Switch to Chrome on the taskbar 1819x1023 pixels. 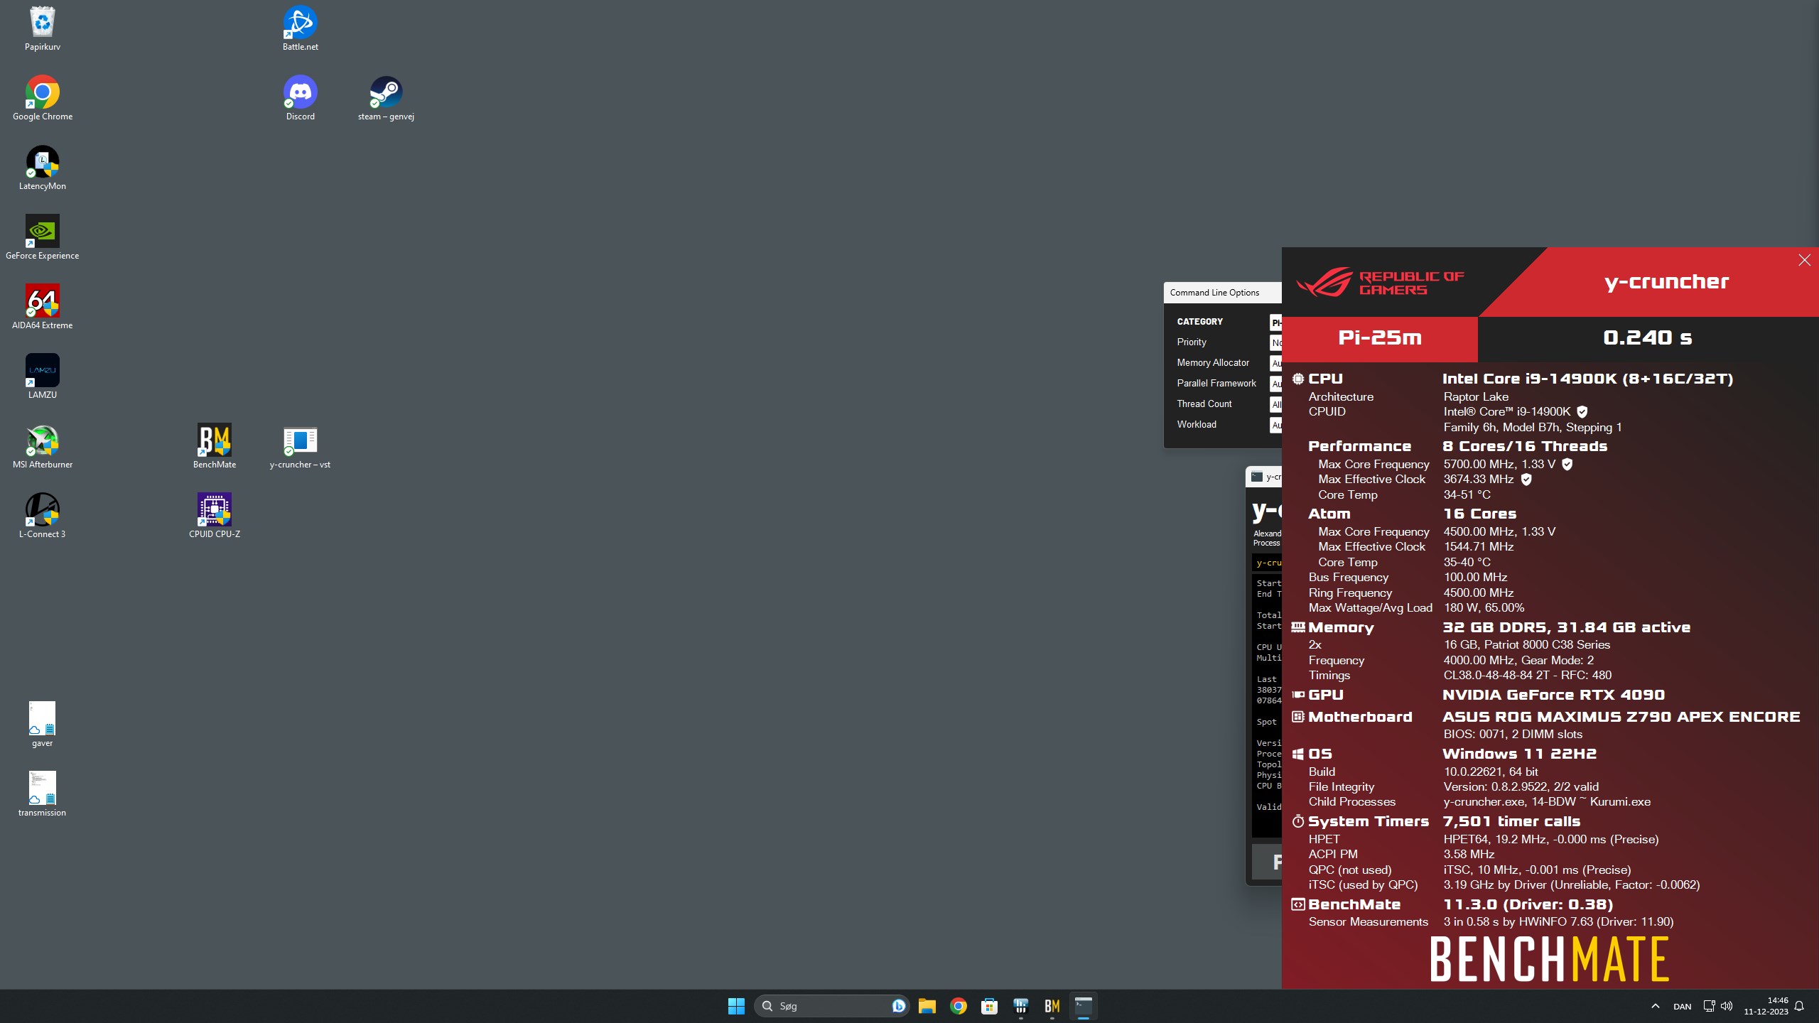pos(958,1006)
